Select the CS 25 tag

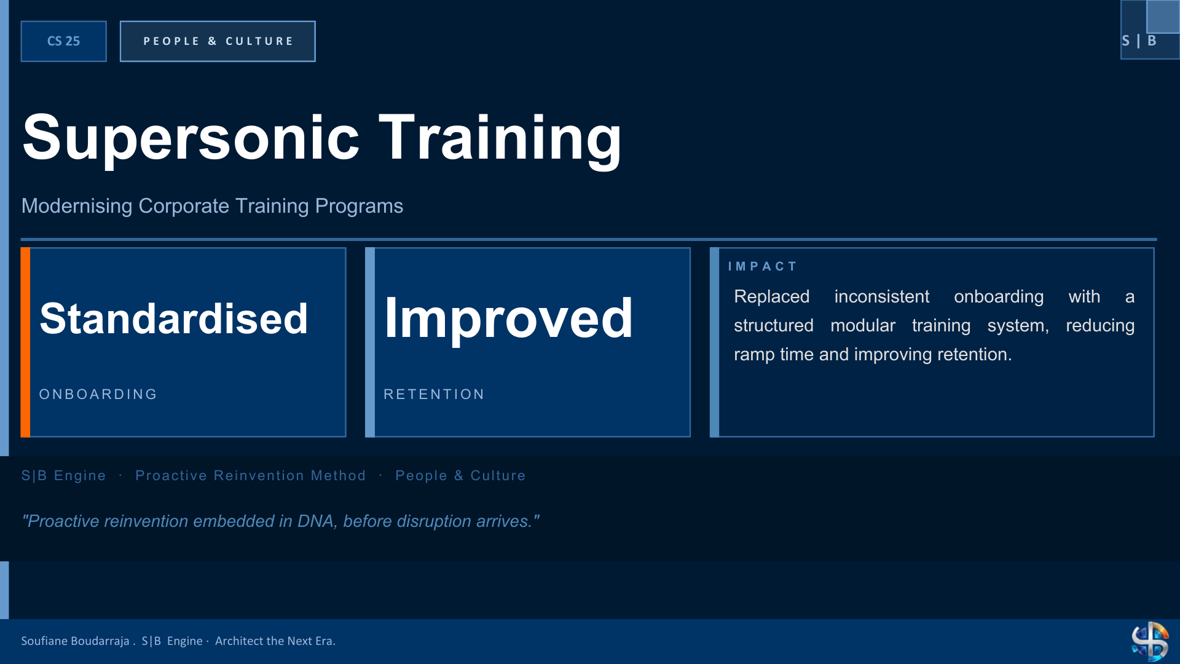click(63, 41)
